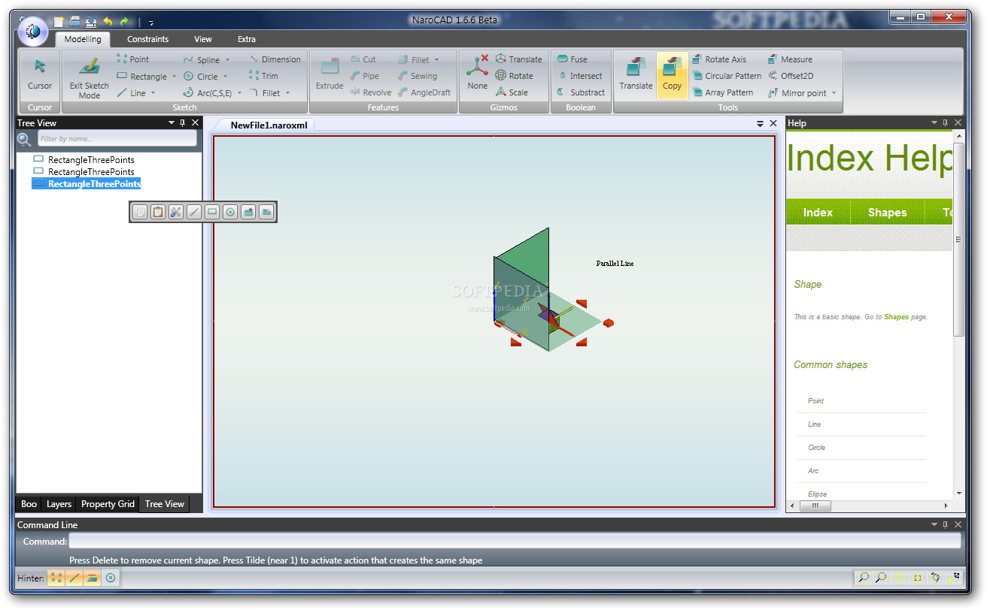Select the Translate gizmo
The height and width of the screenshot is (610, 987).
click(518, 59)
